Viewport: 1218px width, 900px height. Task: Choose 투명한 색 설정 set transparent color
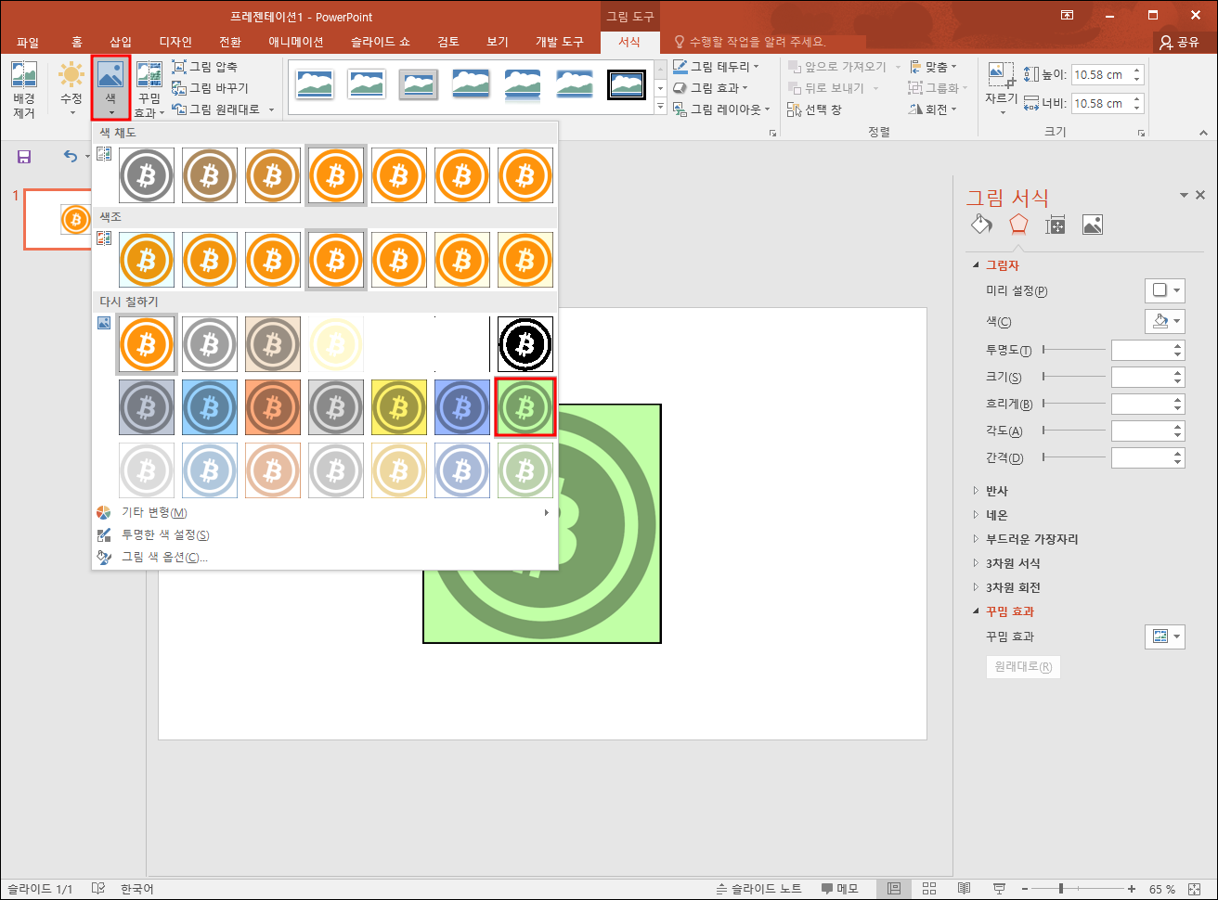point(324,534)
